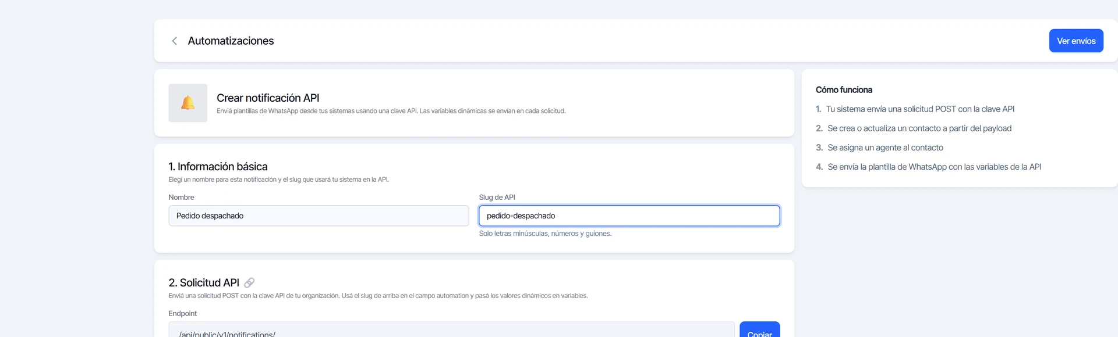1118x337 pixels.
Task: Click hint 'Solo letras minúsculas, números y guiones.'
Action: tap(545, 234)
